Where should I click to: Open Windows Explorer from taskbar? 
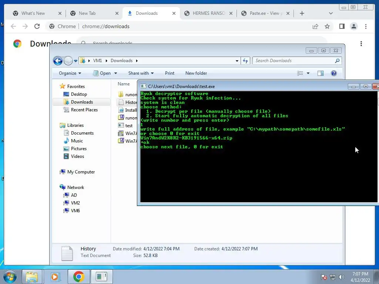coord(32,277)
